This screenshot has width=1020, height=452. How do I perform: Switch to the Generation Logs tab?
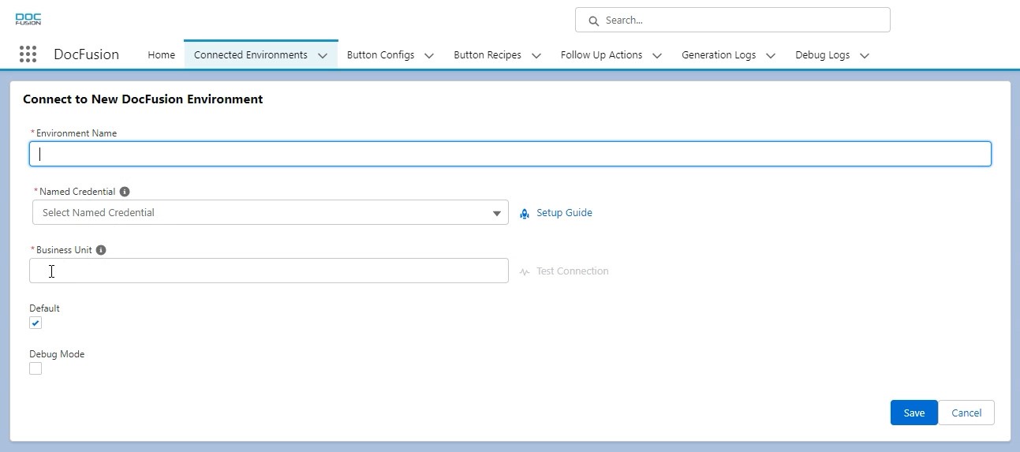point(719,55)
